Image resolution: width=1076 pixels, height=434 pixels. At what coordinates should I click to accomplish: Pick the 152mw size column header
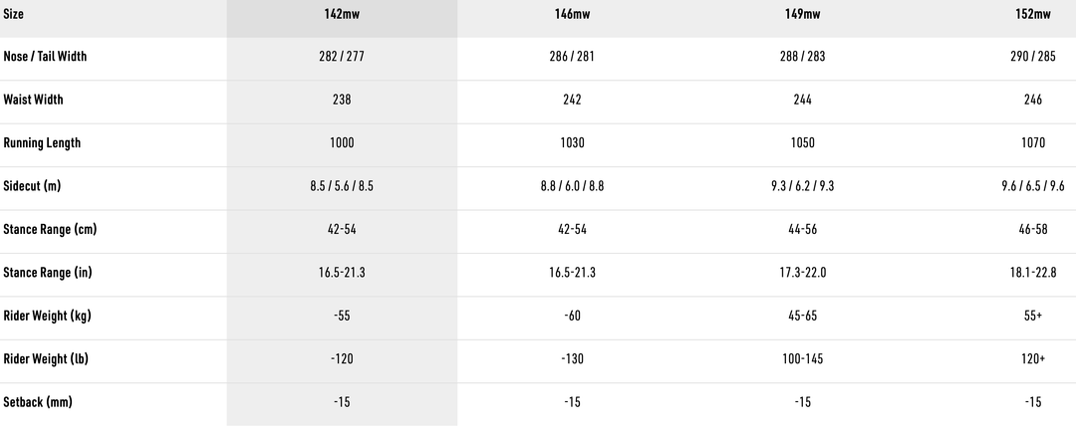point(1032,14)
